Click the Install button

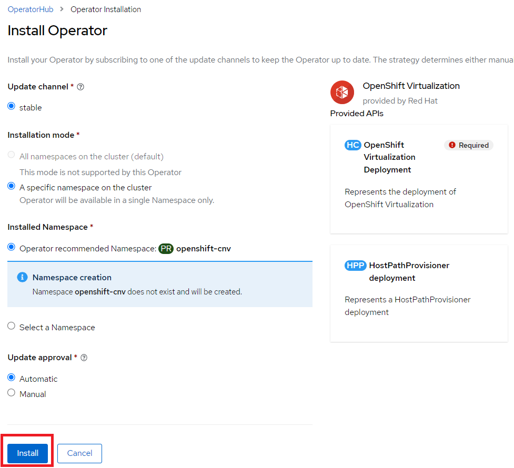pyautogui.click(x=27, y=453)
